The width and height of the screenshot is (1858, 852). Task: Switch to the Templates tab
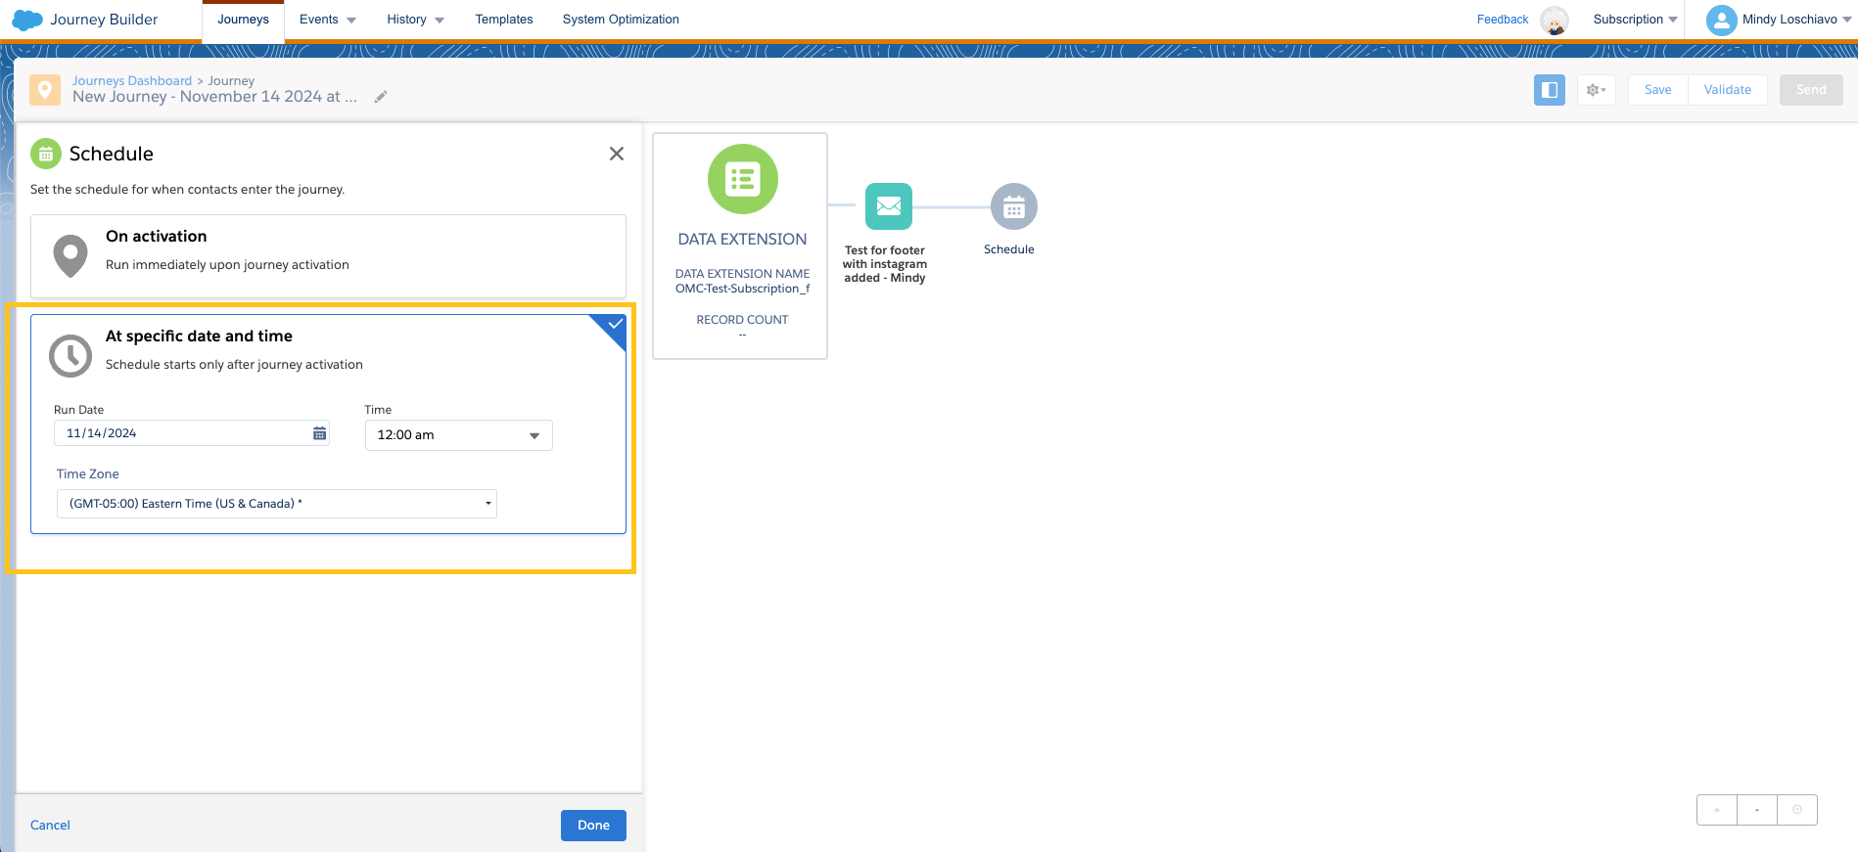503,20
